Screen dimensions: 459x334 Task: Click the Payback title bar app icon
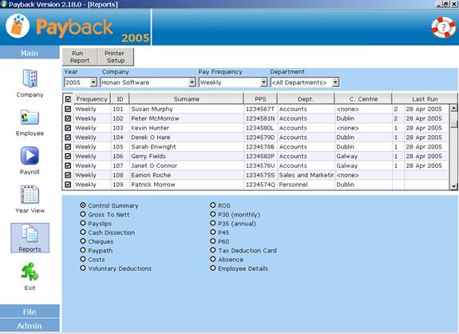(4, 4)
